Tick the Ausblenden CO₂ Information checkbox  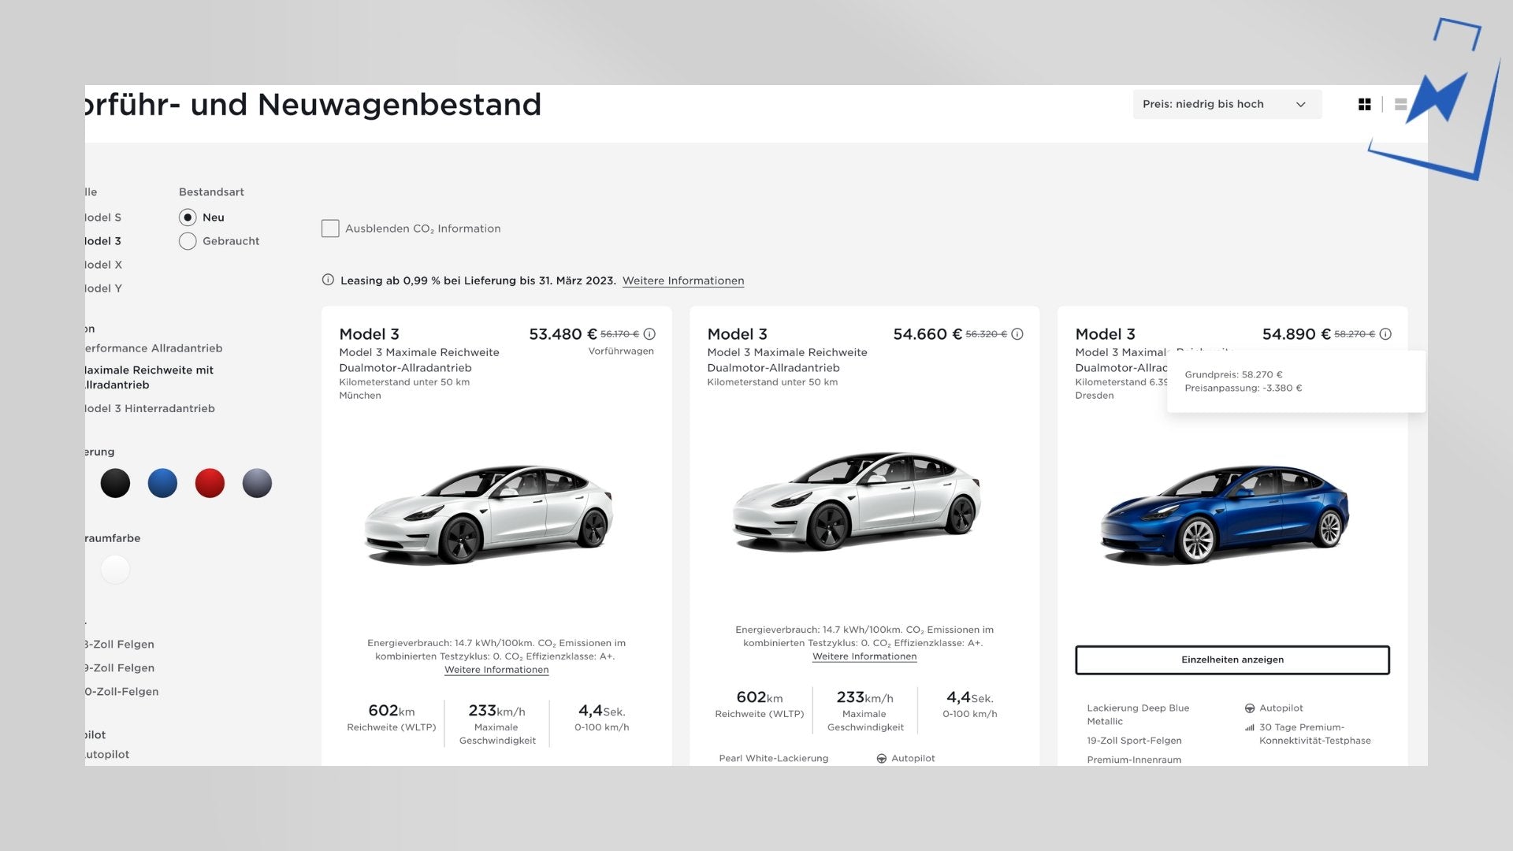click(330, 229)
